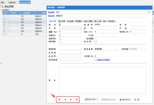Select the row with 商品006
Screen dimensions: 154x105
[x=24, y=31]
